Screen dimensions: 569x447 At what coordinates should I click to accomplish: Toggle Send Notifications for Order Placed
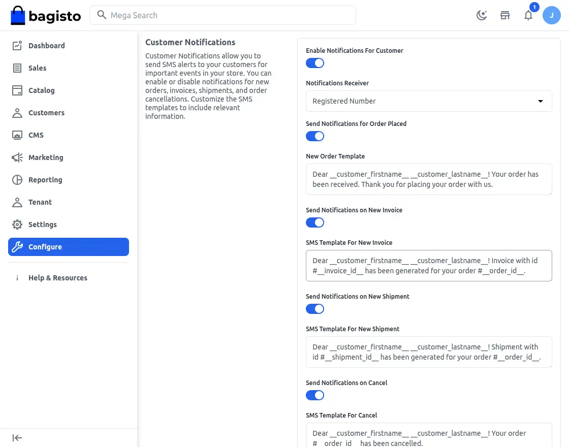point(314,137)
